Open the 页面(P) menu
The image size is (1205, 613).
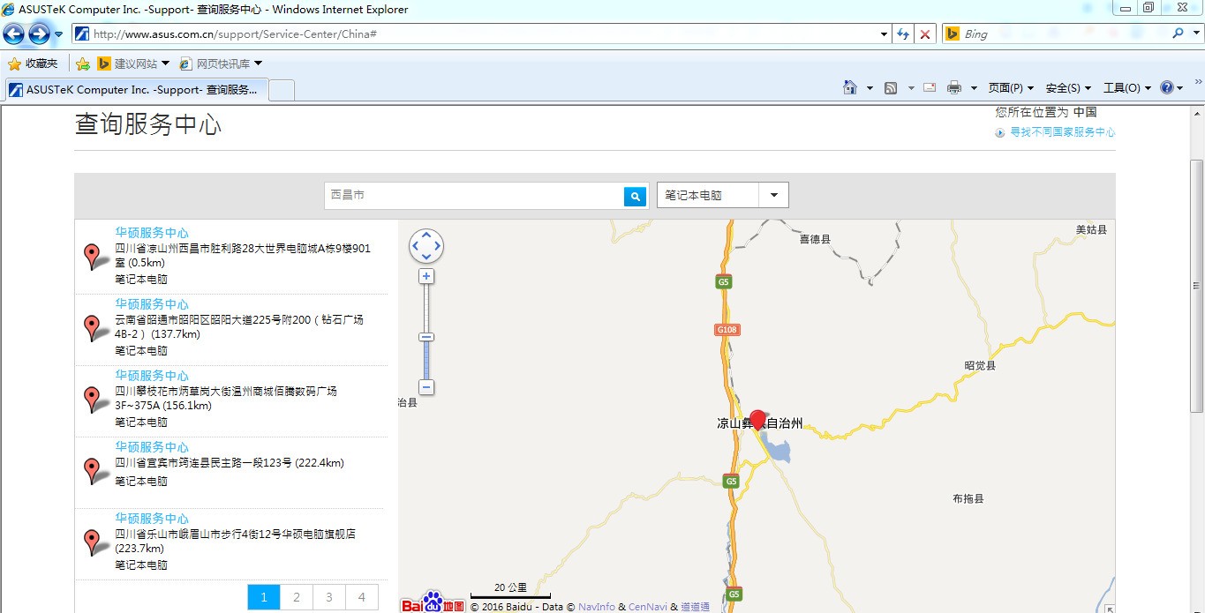coord(1011,87)
